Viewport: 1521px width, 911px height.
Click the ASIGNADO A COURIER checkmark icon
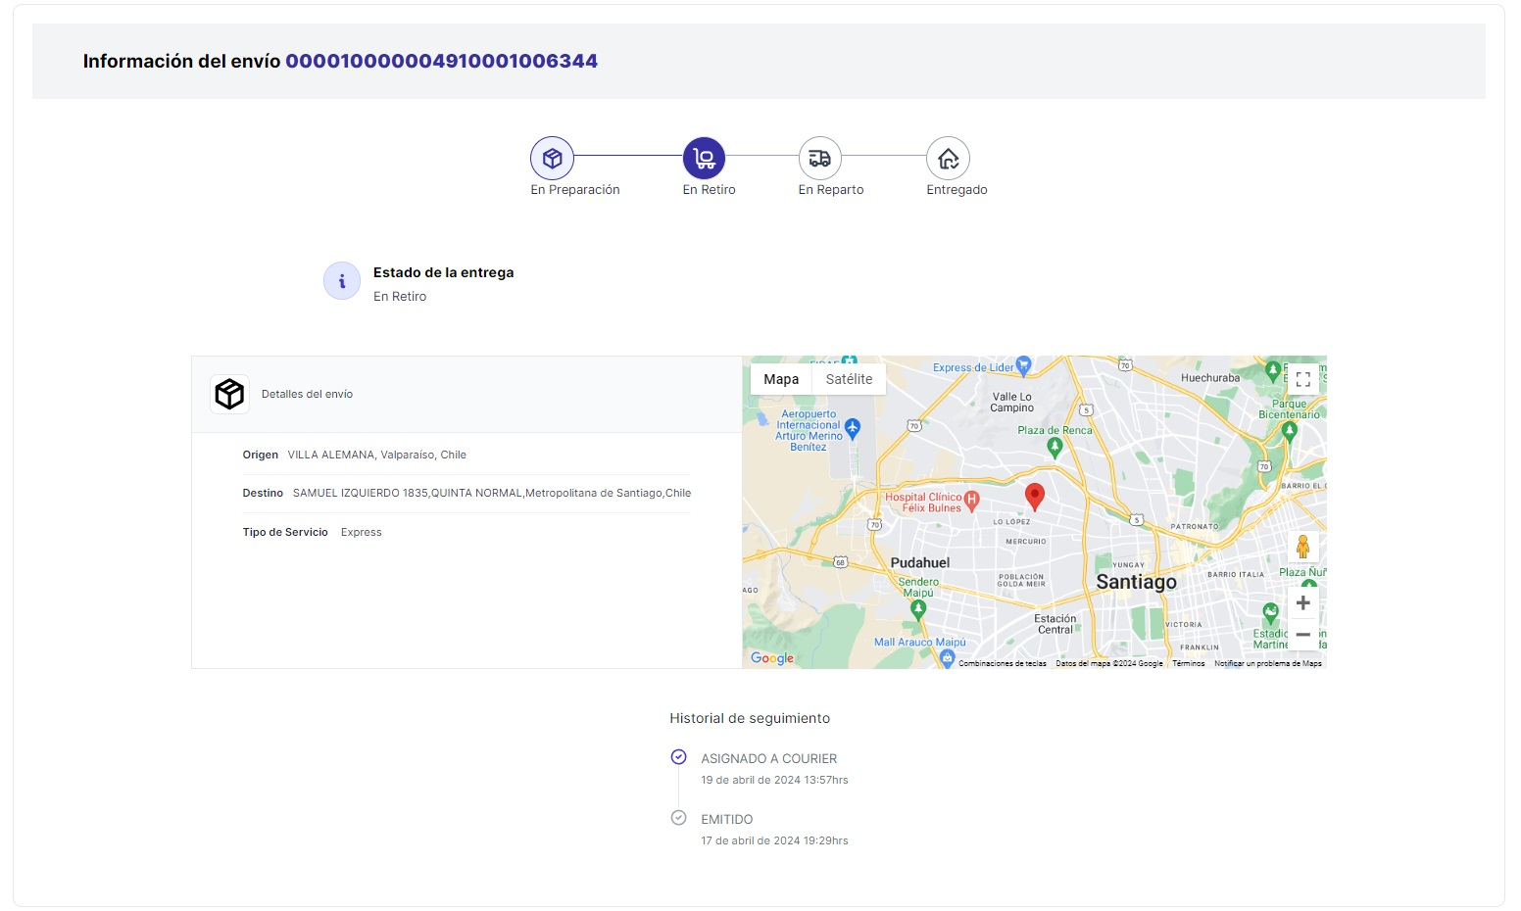pos(679,756)
